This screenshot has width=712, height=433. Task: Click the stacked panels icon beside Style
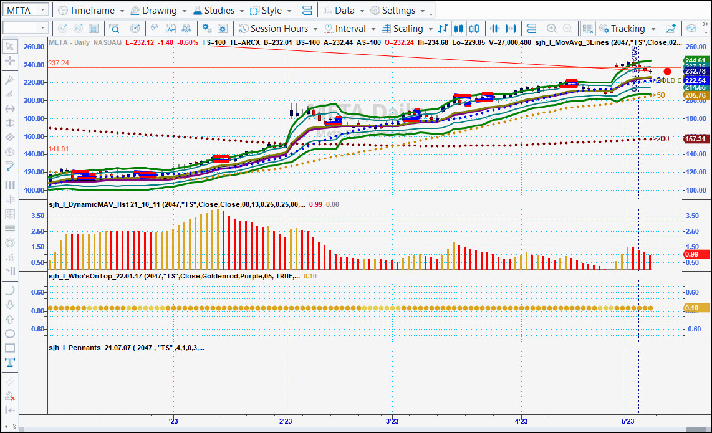[x=307, y=11]
